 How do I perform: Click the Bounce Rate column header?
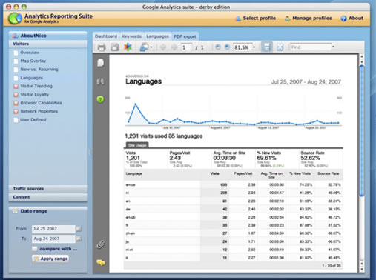[328, 173]
